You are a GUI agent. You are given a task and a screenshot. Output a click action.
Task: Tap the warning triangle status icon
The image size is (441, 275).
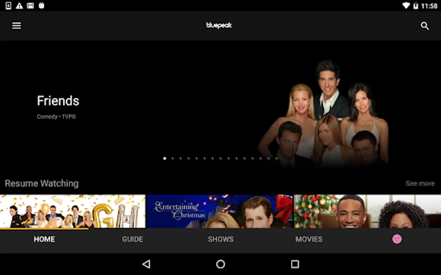[19, 5]
